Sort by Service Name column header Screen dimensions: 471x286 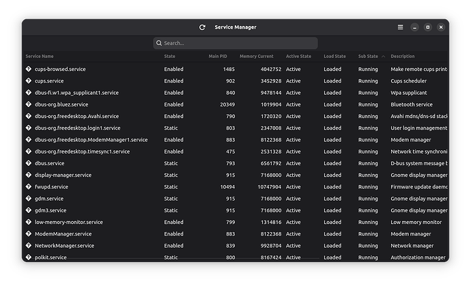[x=40, y=56]
